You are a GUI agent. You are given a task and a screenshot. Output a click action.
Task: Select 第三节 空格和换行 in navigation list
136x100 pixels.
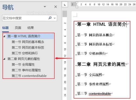click(25, 53)
